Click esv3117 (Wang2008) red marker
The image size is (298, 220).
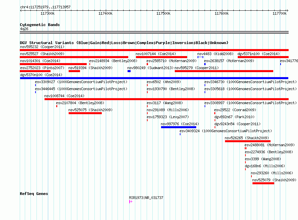coord(147,106)
